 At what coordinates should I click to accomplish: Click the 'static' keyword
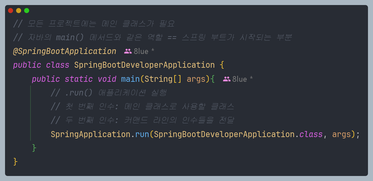[79, 79]
